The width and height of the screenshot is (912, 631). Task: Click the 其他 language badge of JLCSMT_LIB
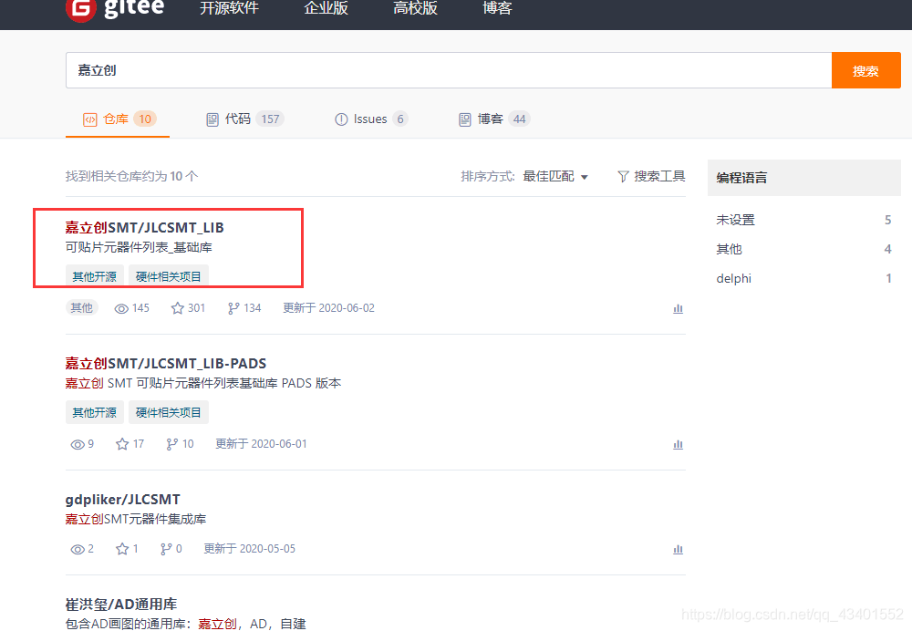click(x=81, y=307)
